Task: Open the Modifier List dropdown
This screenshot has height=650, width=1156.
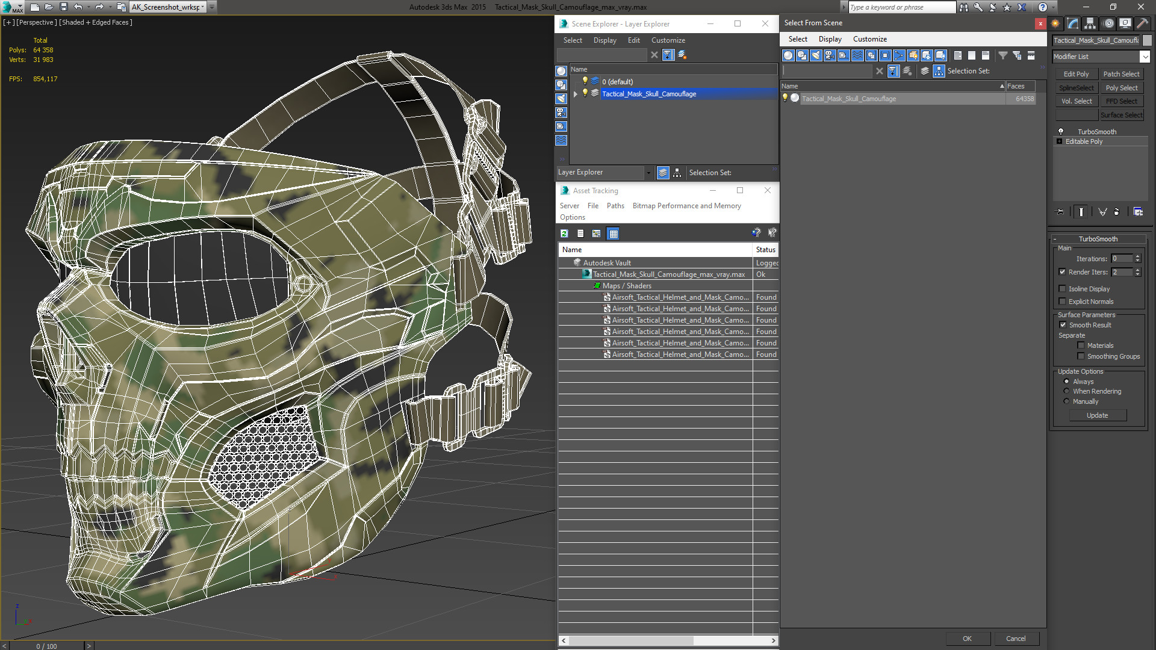Action: coord(1145,57)
